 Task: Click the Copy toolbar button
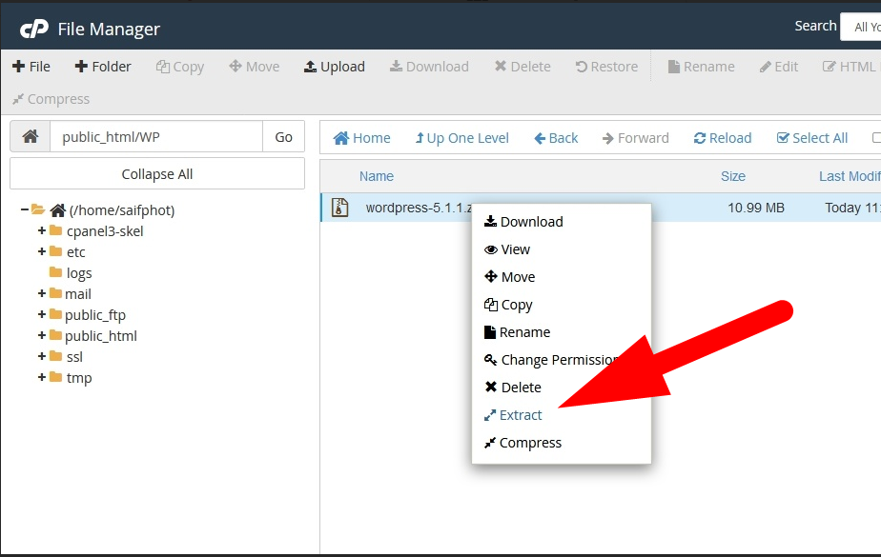[x=180, y=67]
